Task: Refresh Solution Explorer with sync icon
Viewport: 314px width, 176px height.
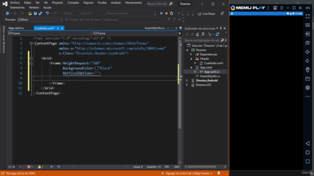Action: [217, 35]
